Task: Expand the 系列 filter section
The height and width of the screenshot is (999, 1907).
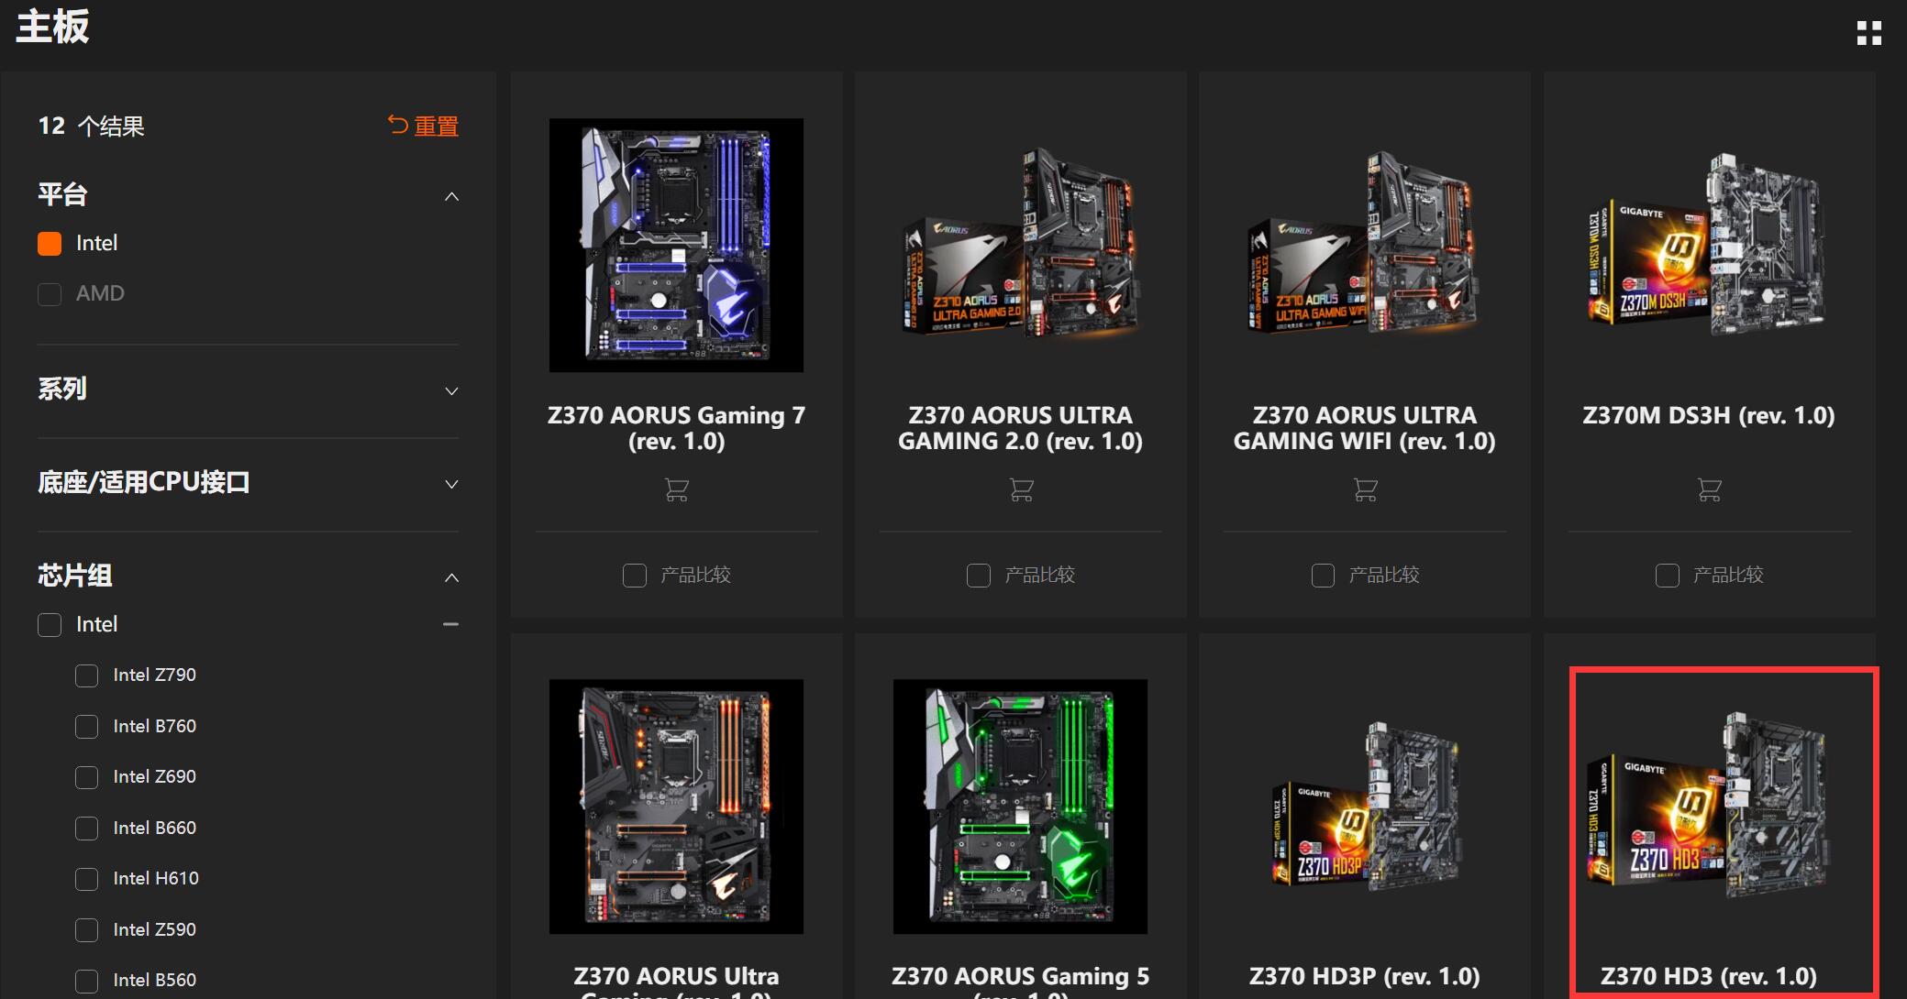Action: pos(450,390)
